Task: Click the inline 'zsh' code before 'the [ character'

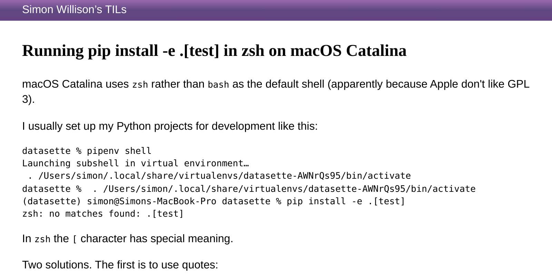Action: coord(42,239)
